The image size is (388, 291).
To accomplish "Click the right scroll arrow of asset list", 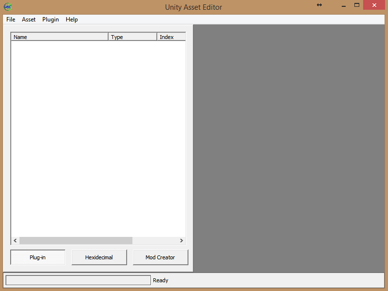I will (181, 241).
